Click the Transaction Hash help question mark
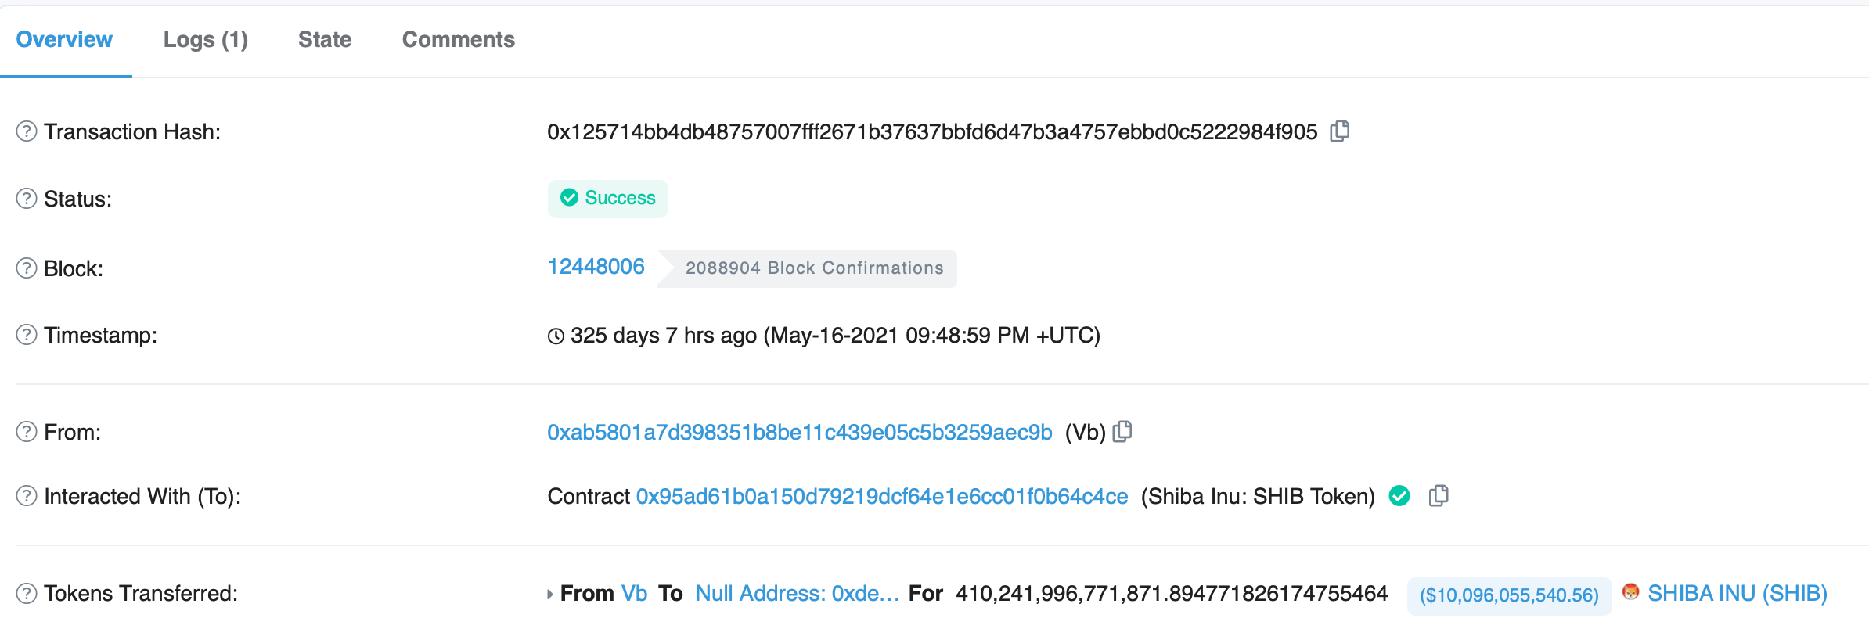 pyautogui.click(x=25, y=131)
